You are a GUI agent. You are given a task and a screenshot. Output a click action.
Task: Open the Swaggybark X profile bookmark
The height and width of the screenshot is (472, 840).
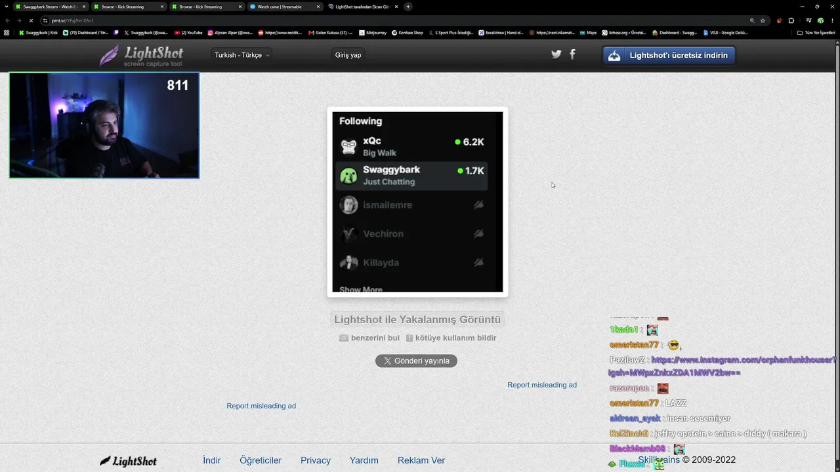pos(146,33)
